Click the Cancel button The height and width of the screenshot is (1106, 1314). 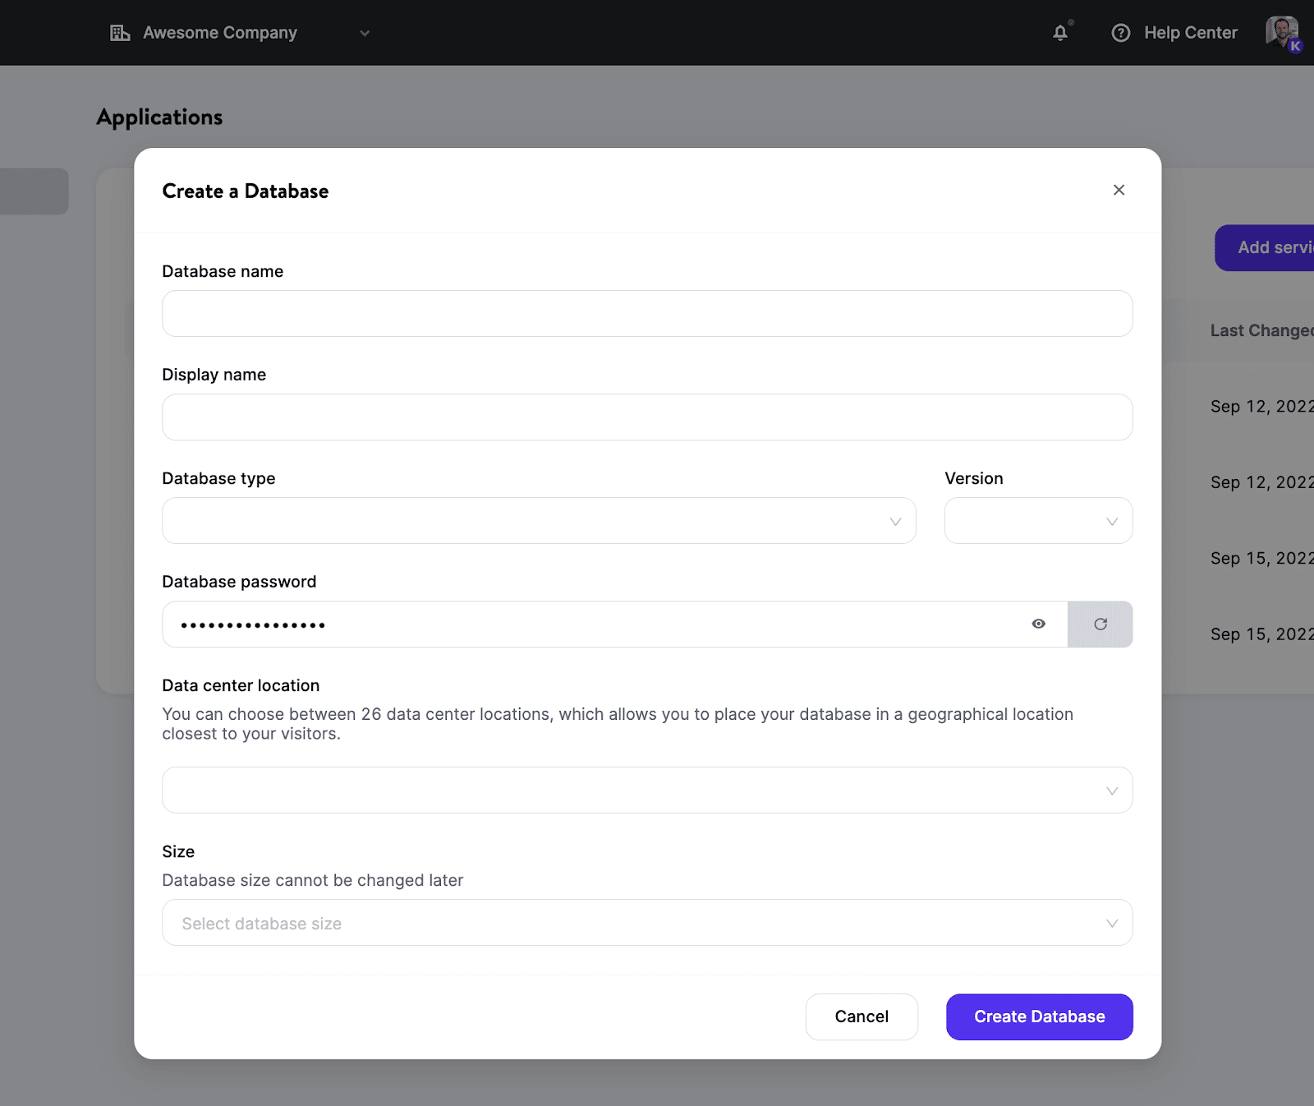tap(861, 1016)
